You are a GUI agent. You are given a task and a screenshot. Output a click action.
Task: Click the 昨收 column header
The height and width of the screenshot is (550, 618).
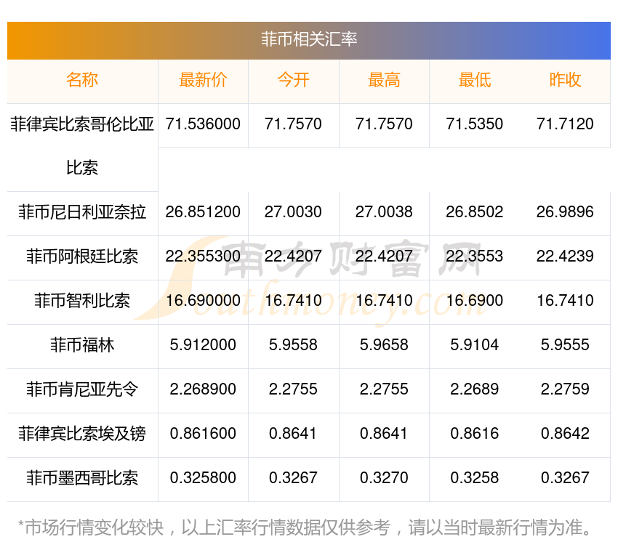[565, 80]
